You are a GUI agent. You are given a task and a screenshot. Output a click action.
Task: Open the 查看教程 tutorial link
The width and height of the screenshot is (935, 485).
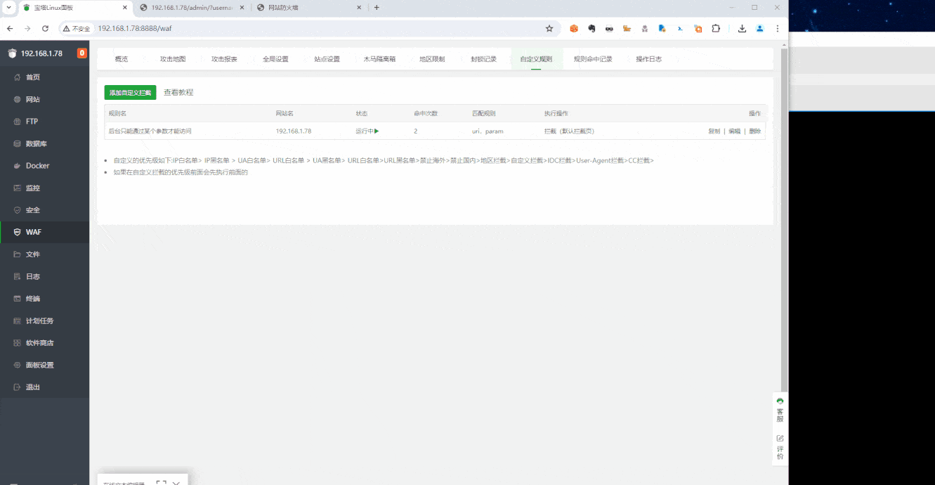click(x=178, y=92)
